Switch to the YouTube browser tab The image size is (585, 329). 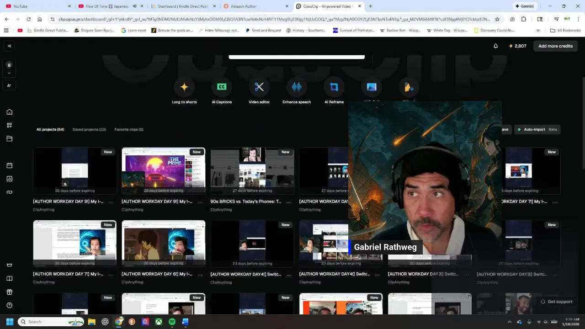pyautogui.click(x=38, y=6)
